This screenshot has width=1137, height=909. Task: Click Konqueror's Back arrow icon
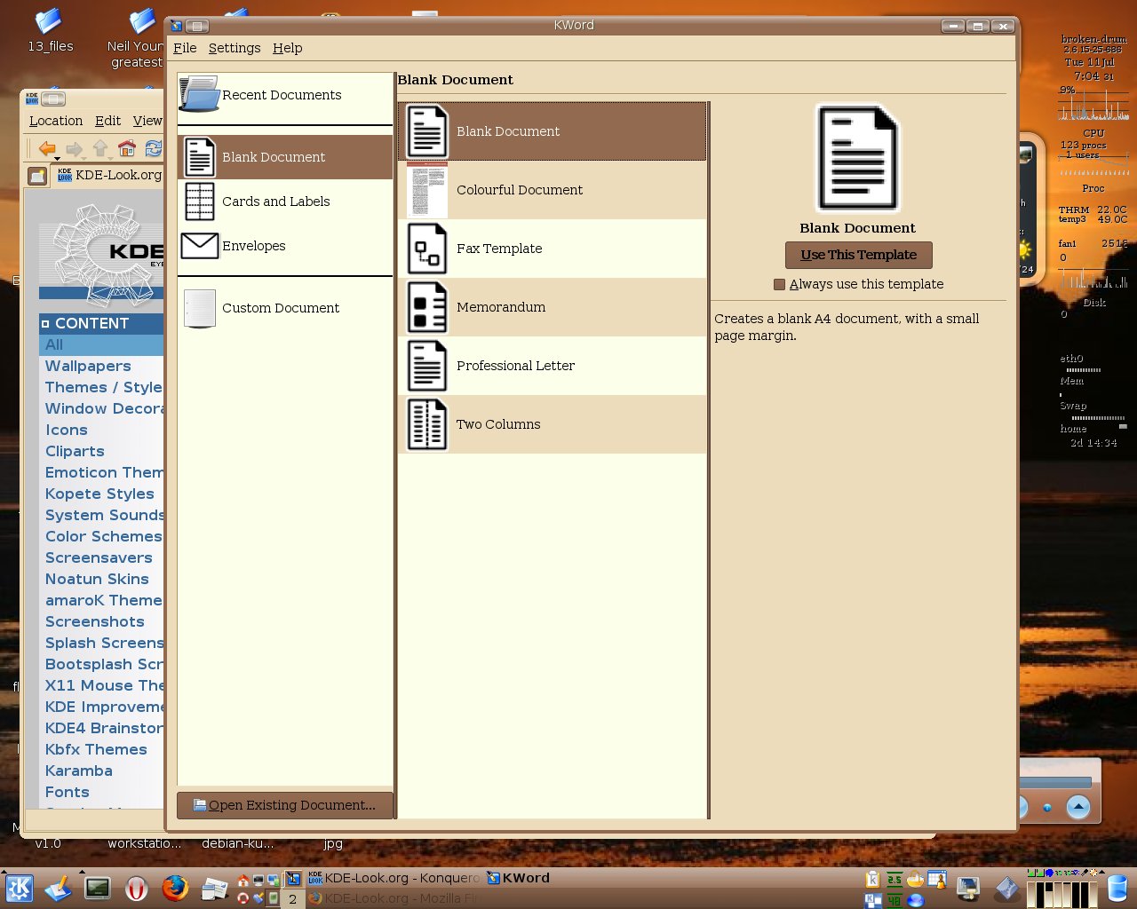click(47, 149)
